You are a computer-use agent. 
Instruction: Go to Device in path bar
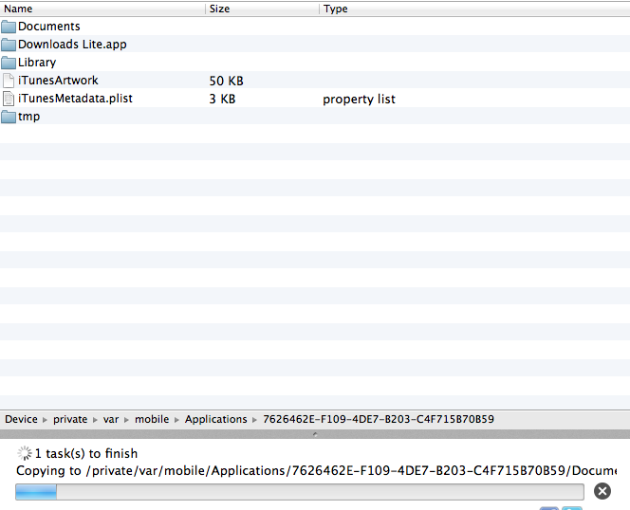pyautogui.click(x=21, y=419)
